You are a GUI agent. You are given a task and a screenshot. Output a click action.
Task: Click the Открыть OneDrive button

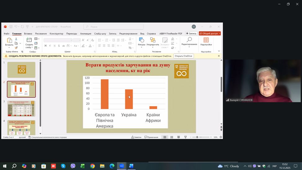(x=183, y=56)
